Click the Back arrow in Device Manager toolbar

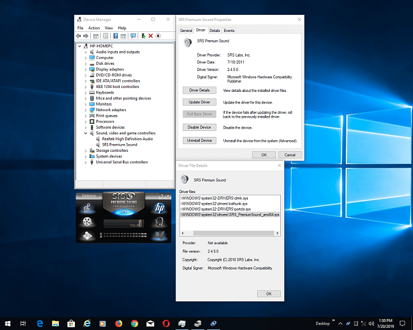point(79,36)
